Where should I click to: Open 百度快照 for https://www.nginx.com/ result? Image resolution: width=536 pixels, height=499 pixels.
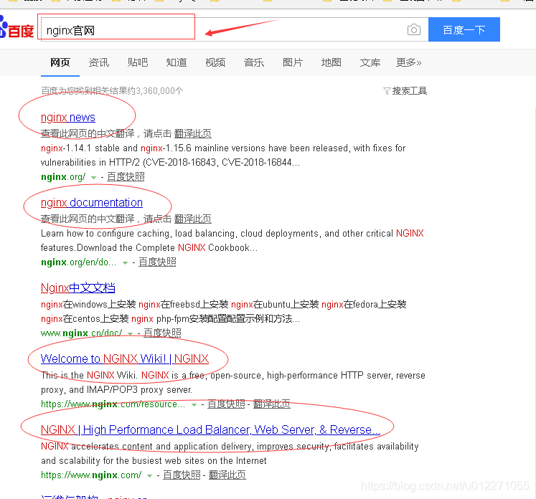click(182, 475)
